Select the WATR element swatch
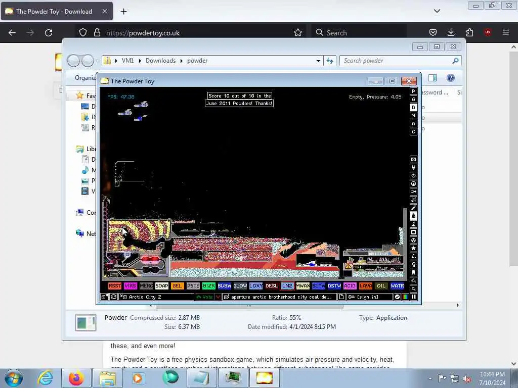The image size is (518, 388). [x=397, y=286]
